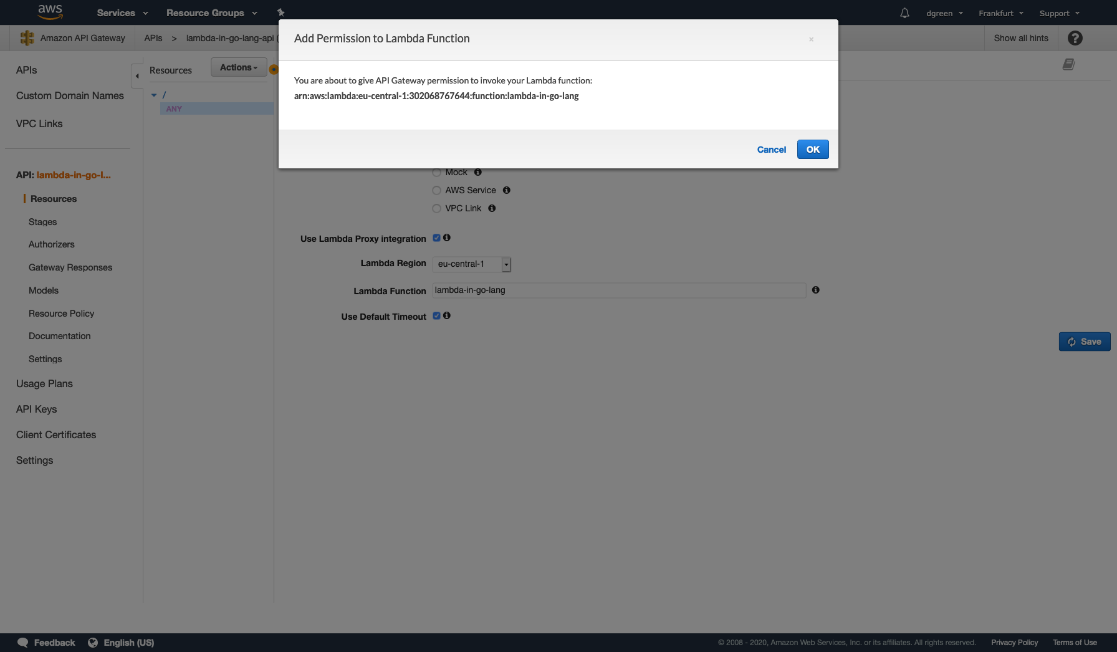
Task: Open Documentation in sidebar
Action: pos(60,336)
